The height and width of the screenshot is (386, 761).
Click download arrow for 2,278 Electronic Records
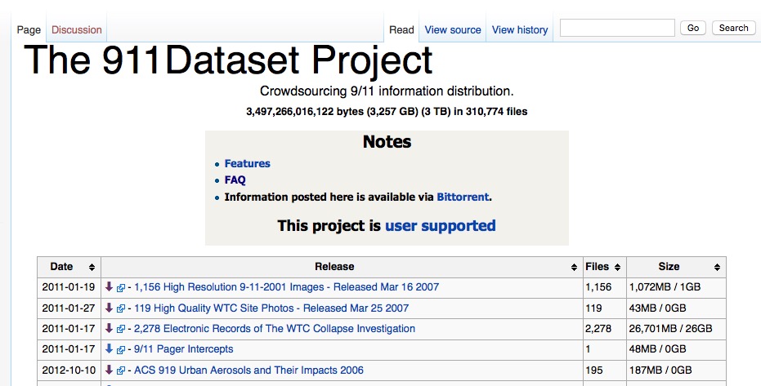pyautogui.click(x=109, y=329)
